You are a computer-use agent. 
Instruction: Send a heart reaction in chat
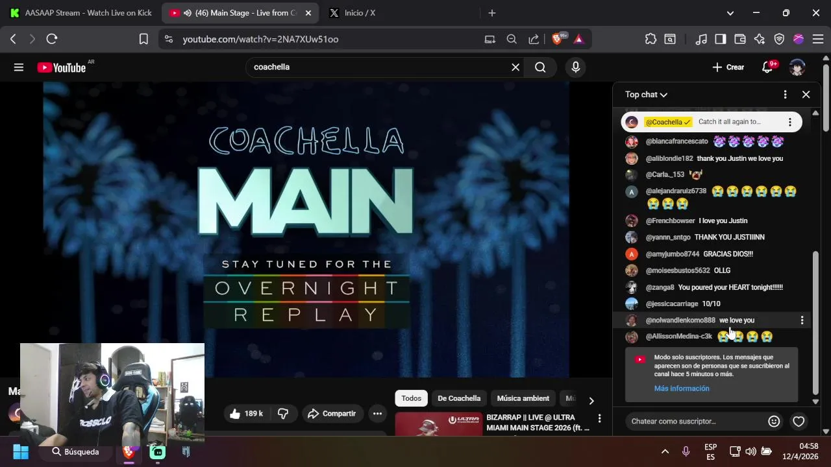coord(799,422)
